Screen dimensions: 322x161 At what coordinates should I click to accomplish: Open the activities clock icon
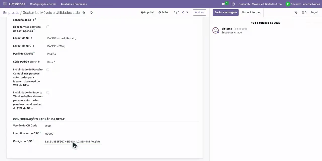point(233,4)
